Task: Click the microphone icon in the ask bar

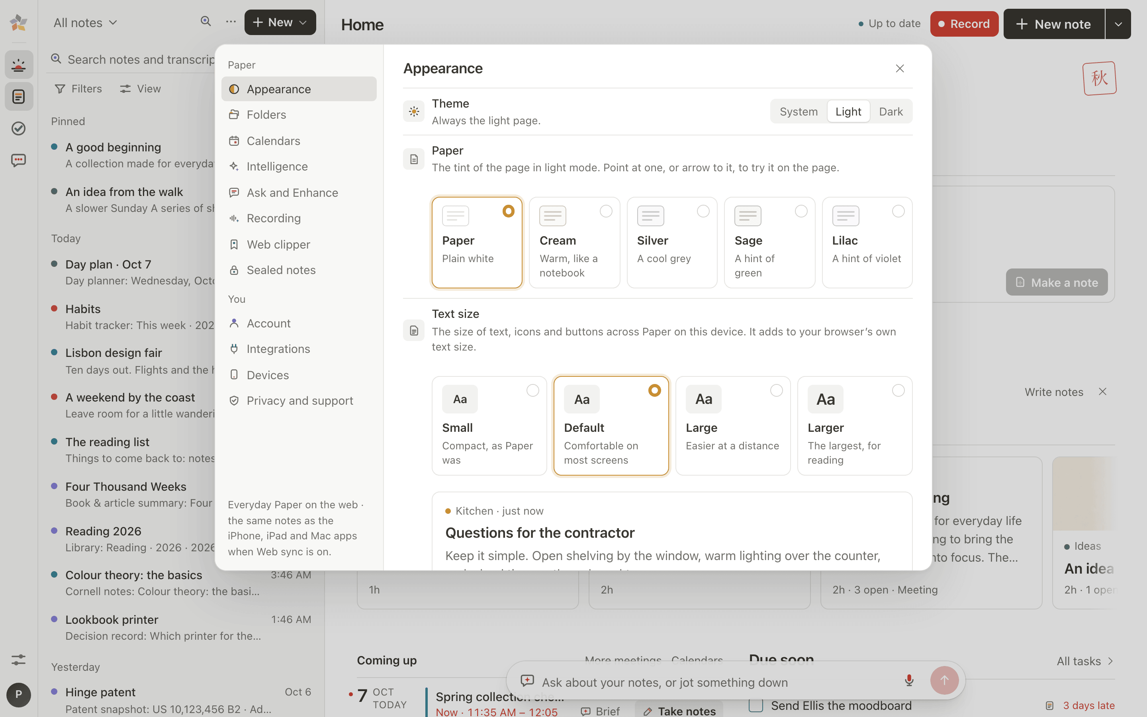Action: [909, 680]
